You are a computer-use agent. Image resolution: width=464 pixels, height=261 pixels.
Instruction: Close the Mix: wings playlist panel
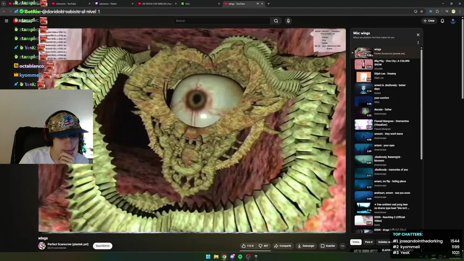click(x=418, y=35)
